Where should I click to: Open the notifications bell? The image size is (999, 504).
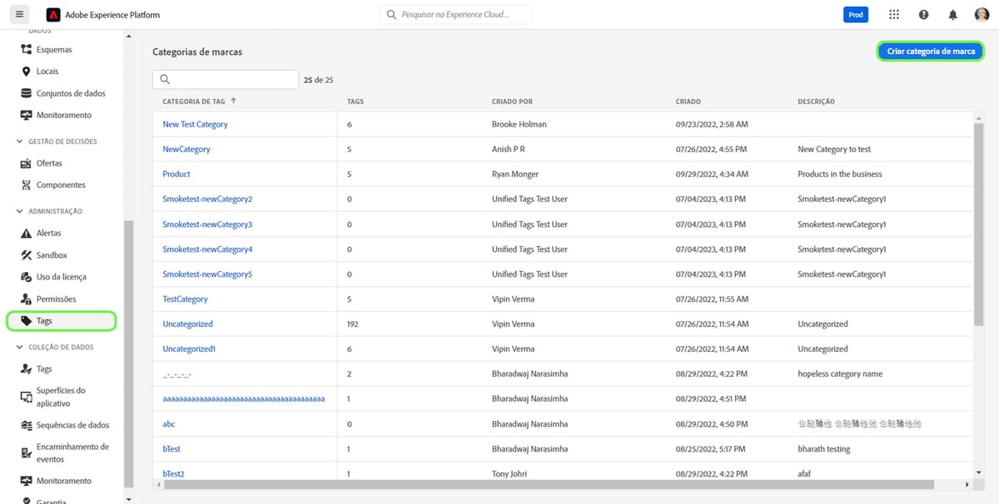point(952,13)
